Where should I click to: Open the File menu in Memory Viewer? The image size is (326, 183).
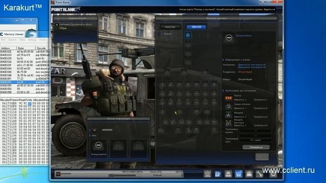(x=3, y=40)
